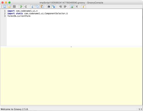Click the window title tmpScript...groovy - GroovyConsole
143x111 pixels.
[x=71, y=3]
